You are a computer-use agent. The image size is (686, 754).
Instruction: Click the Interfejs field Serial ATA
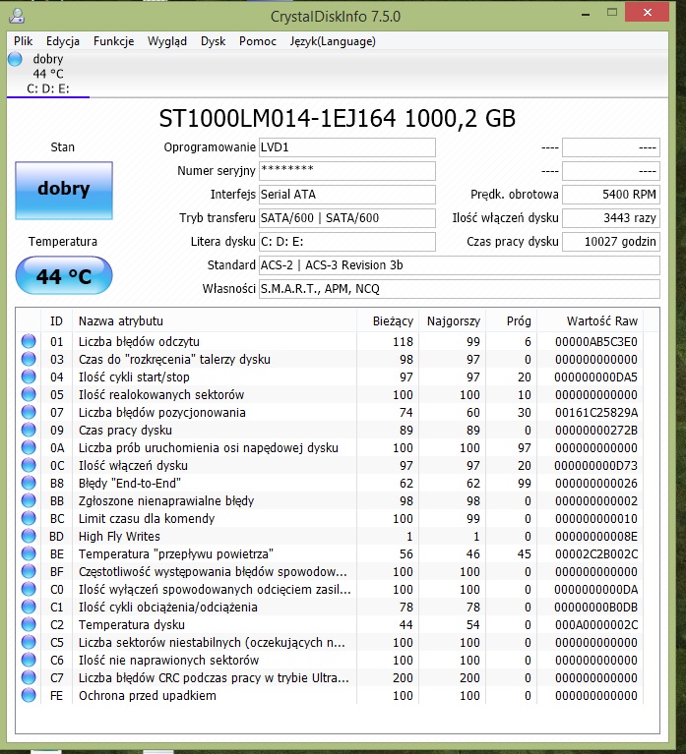tap(347, 195)
